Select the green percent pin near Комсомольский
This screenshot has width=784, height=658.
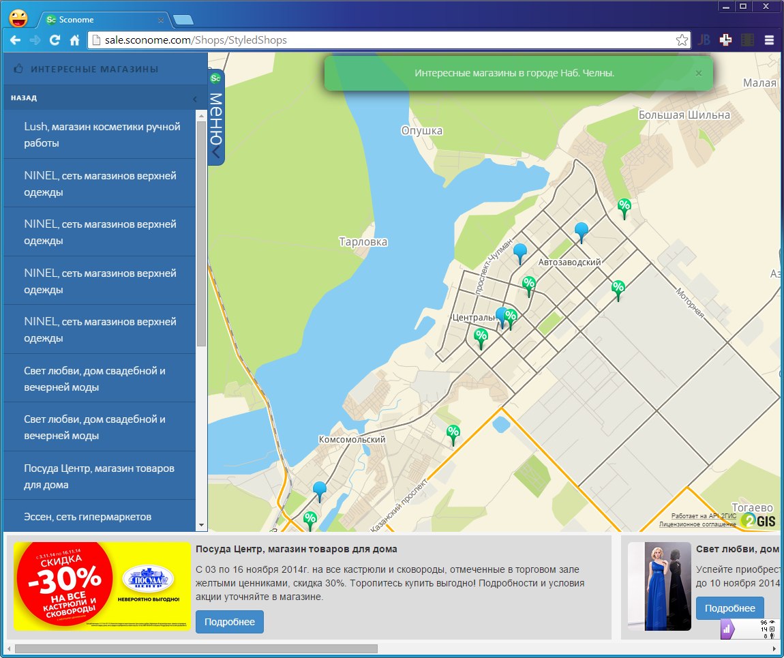coord(453,434)
